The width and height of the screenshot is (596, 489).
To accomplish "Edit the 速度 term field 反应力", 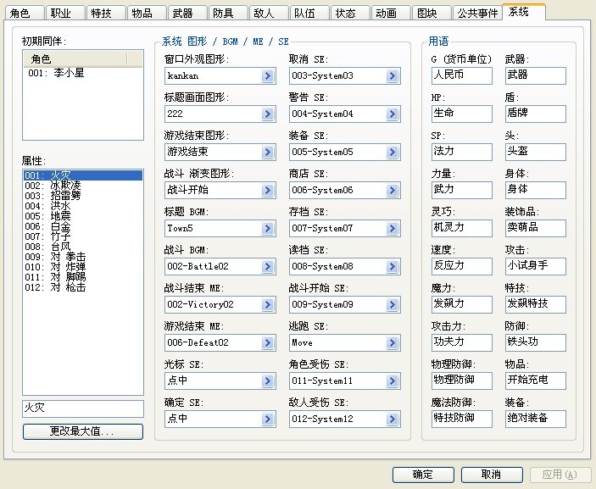I will click(461, 266).
